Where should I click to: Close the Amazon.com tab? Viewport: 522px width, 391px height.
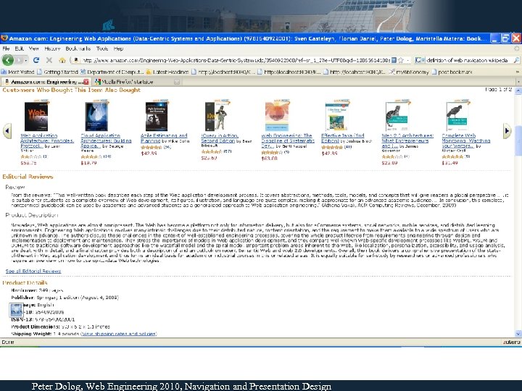click(86, 82)
